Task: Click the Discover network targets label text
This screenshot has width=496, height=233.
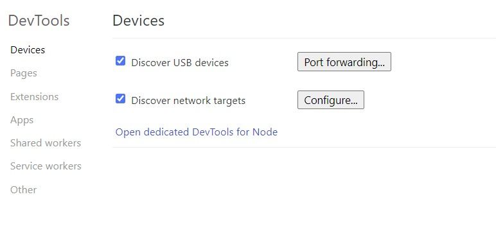Action: coord(188,101)
